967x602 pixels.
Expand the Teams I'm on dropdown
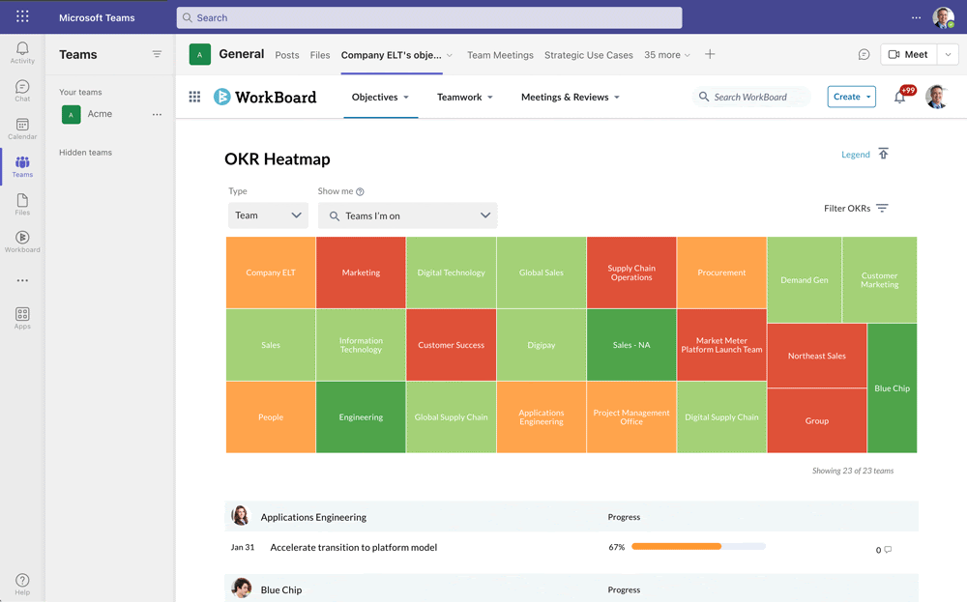pyautogui.click(x=407, y=215)
